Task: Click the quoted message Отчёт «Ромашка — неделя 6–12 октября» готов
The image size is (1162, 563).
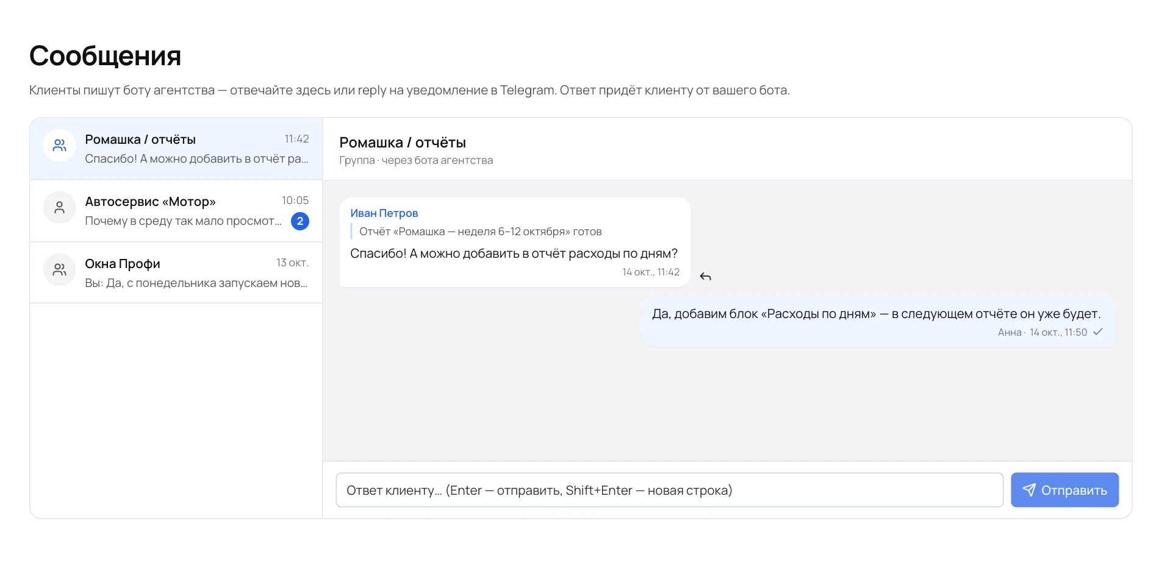Action: [480, 232]
